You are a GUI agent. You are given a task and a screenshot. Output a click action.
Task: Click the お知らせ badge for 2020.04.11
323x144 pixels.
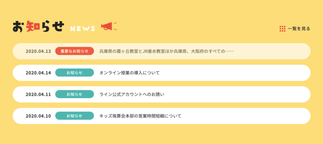coord(75,94)
